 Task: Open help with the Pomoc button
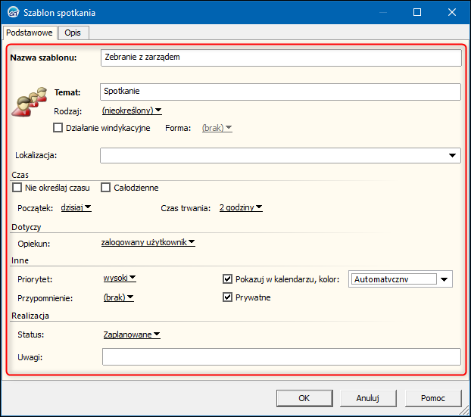(433, 398)
